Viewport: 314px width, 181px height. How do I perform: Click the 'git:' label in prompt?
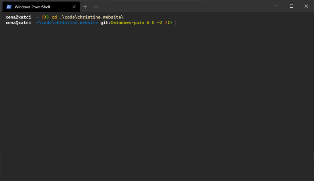(x=105, y=23)
